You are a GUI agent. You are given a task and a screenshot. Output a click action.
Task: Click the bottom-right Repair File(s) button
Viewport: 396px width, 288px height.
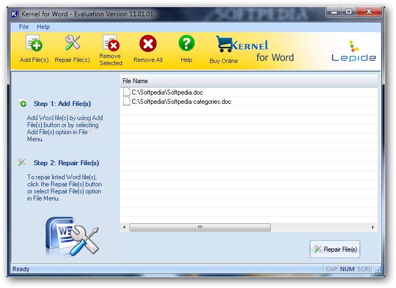pos(335,249)
